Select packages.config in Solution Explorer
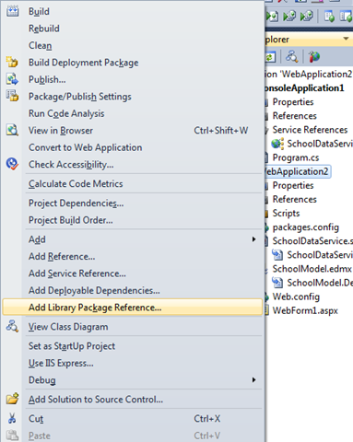This screenshot has height=442, width=353. [306, 227]
